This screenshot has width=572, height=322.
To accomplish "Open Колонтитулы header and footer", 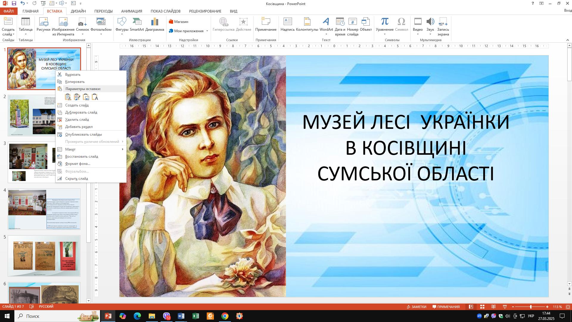I will (307, 24).
